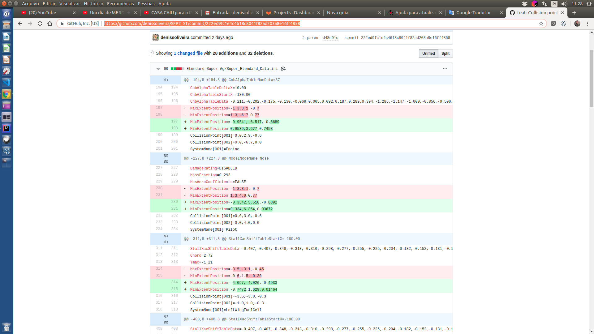Open LibreOffice Calc from dock
The width and height of the screenshot is (594, 334).
click(x=6, y=48)
